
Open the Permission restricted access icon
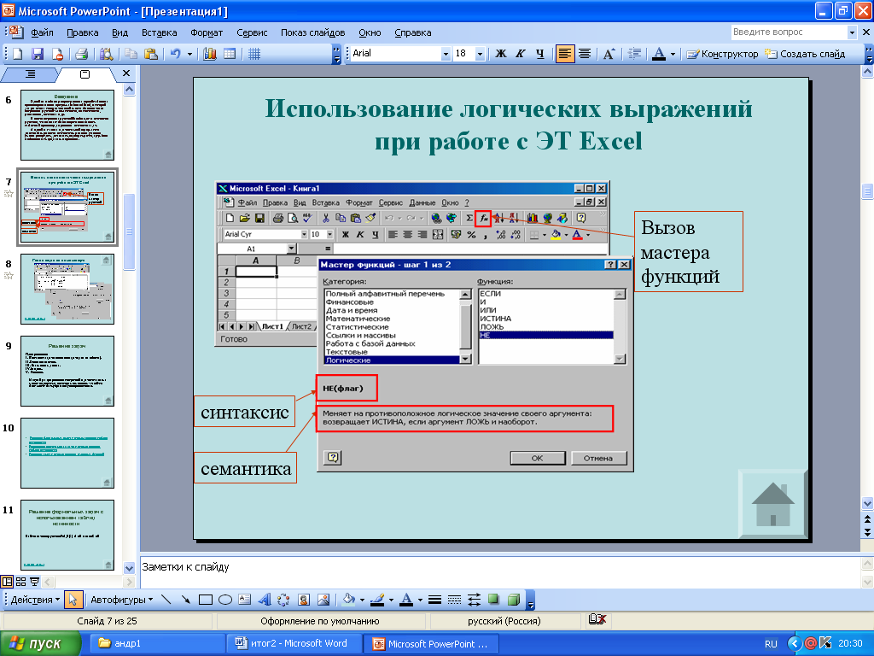tap(57, 54)
